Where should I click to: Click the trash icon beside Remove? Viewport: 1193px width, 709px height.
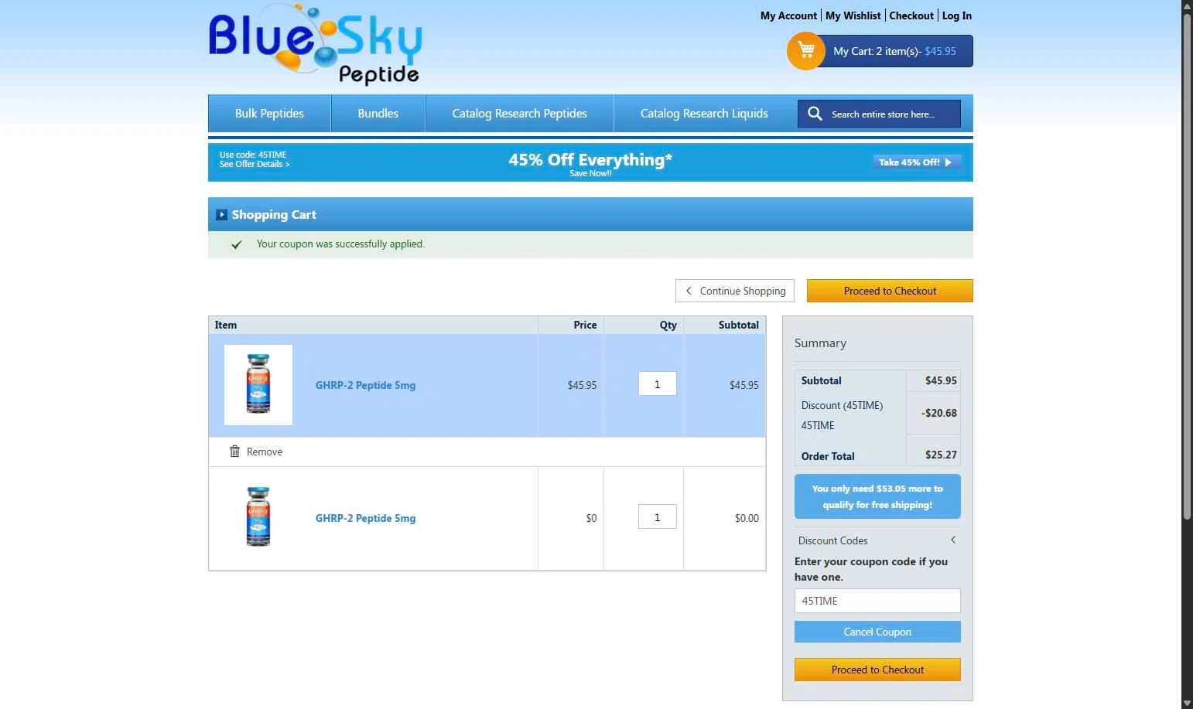(234, 452)
